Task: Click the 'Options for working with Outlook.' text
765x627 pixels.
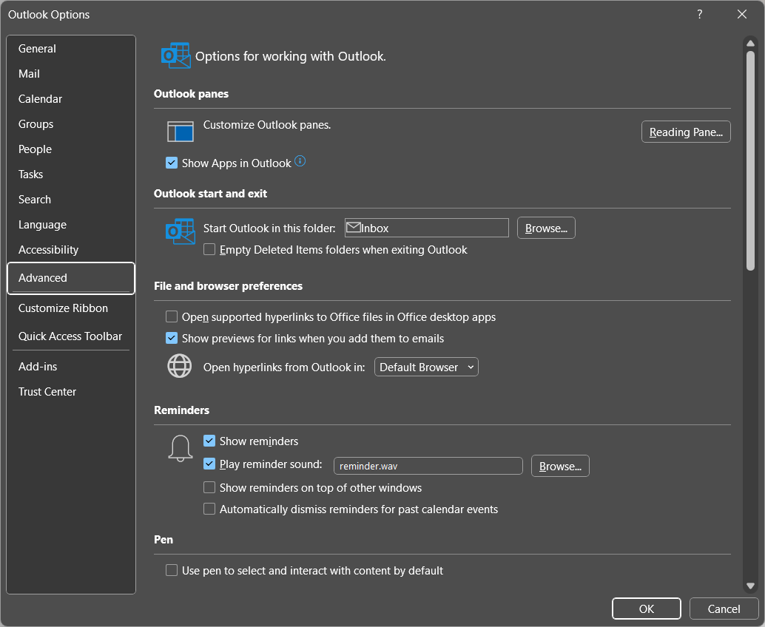Action: pyautogui.click(x=290, y=56)
